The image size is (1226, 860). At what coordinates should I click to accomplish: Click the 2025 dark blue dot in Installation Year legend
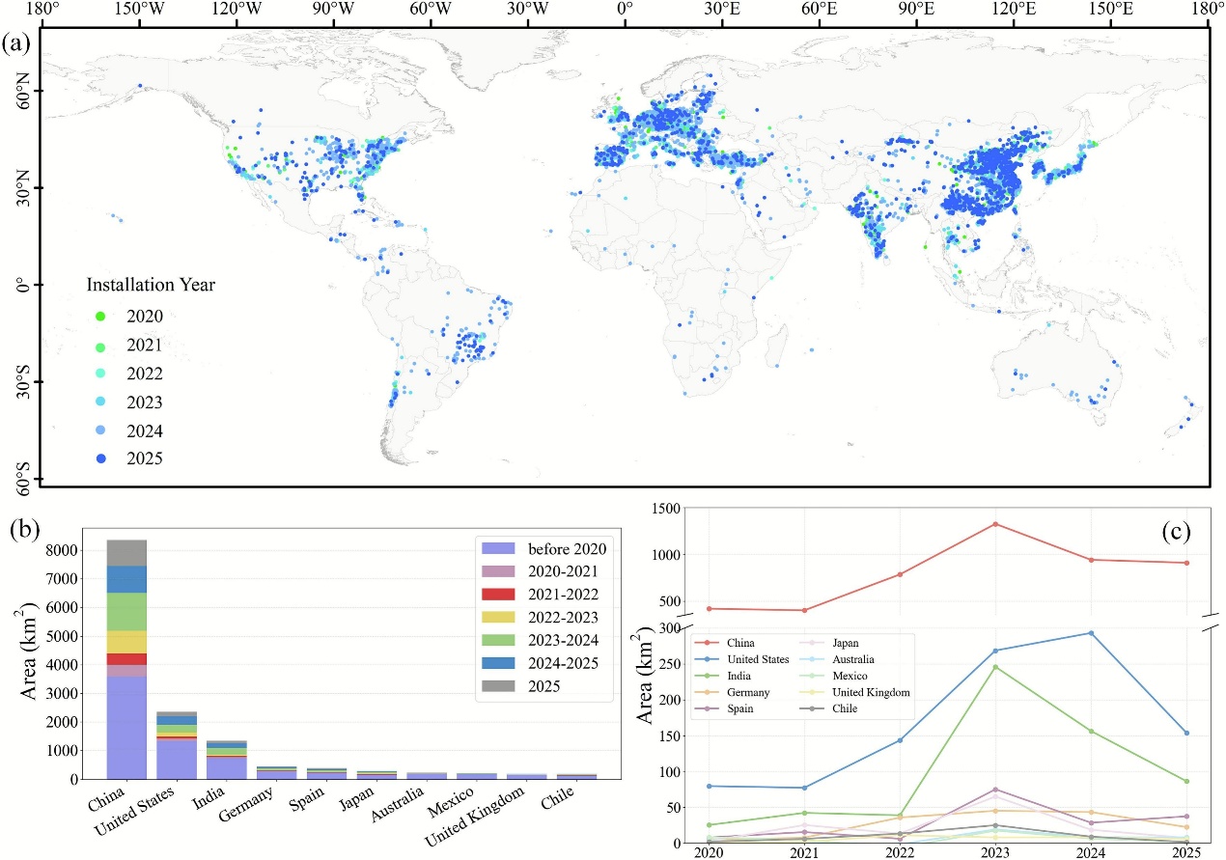(x=100, y=459)
